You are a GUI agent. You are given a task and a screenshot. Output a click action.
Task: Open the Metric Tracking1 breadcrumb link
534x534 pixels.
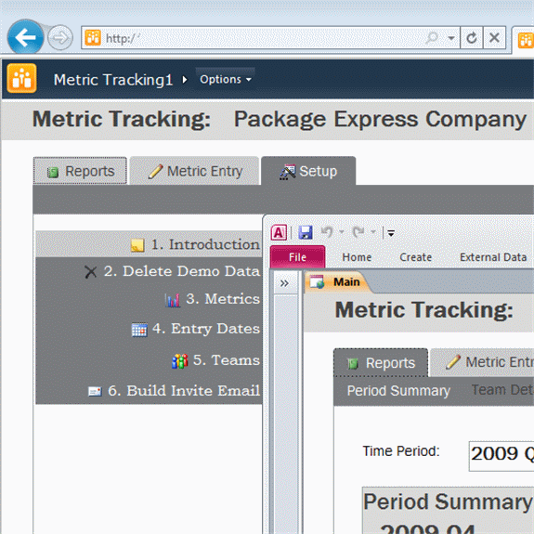(113, 80)
